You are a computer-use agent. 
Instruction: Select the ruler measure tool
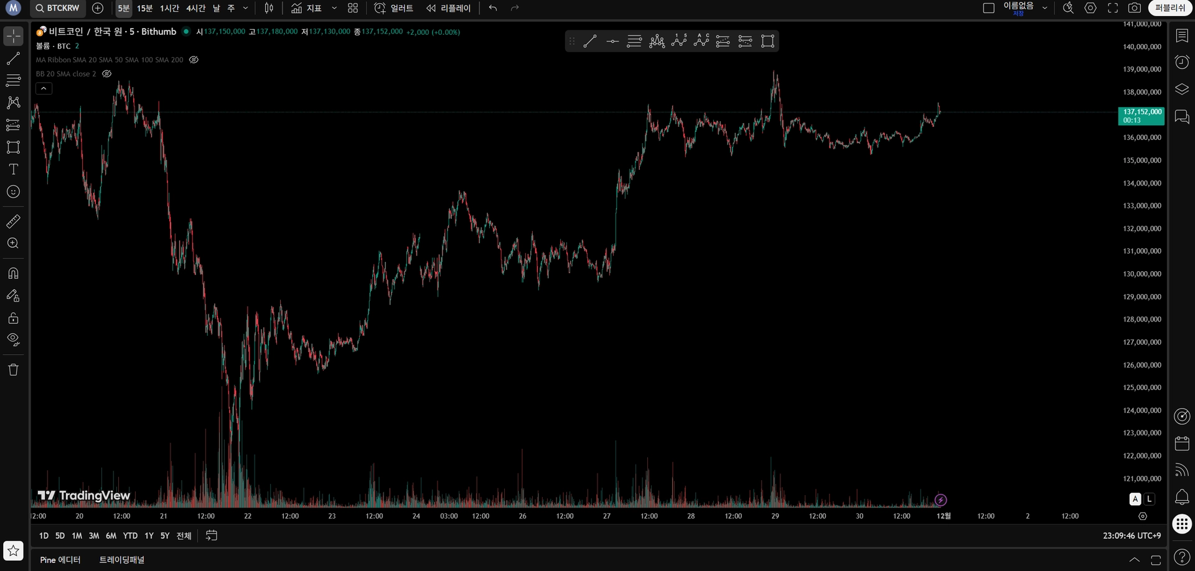[x=13, y=221]
